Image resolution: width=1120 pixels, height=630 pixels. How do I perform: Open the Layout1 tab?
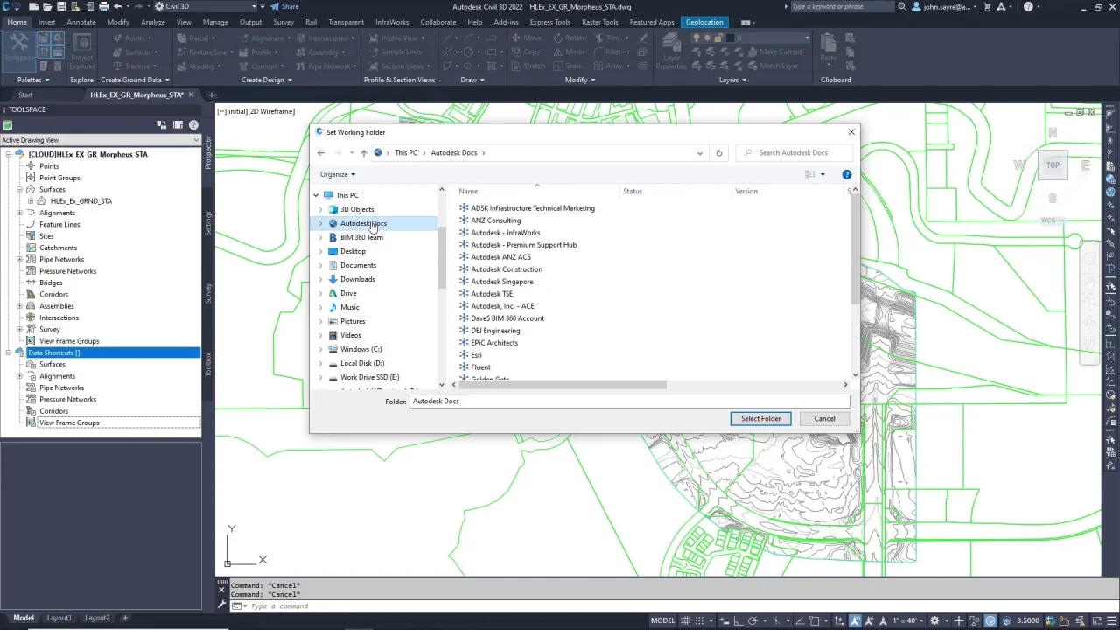click(x=59, y=618)
